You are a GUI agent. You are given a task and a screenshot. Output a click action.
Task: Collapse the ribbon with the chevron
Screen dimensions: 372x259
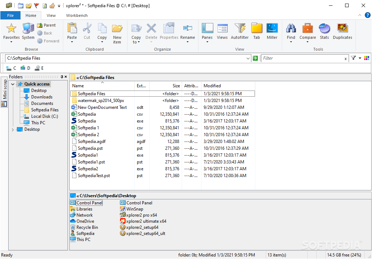(x=360, y=15)
